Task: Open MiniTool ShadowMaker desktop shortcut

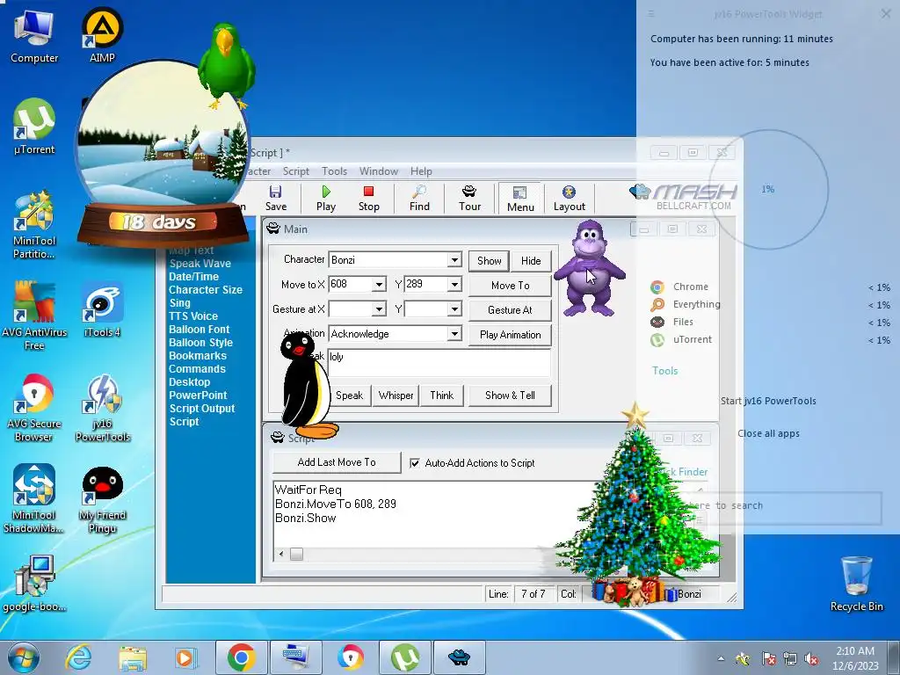Action: click(34, 498)
